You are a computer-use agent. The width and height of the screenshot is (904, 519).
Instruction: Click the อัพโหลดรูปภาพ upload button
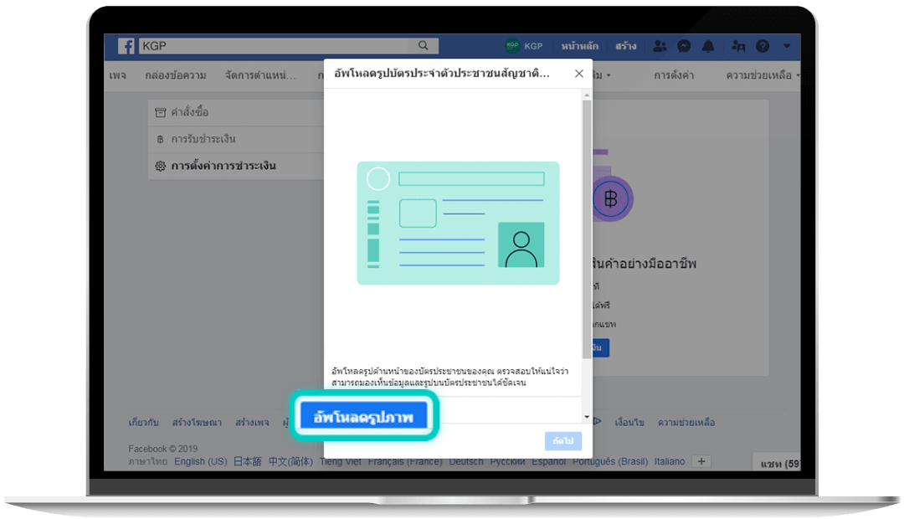coord(363,416)
